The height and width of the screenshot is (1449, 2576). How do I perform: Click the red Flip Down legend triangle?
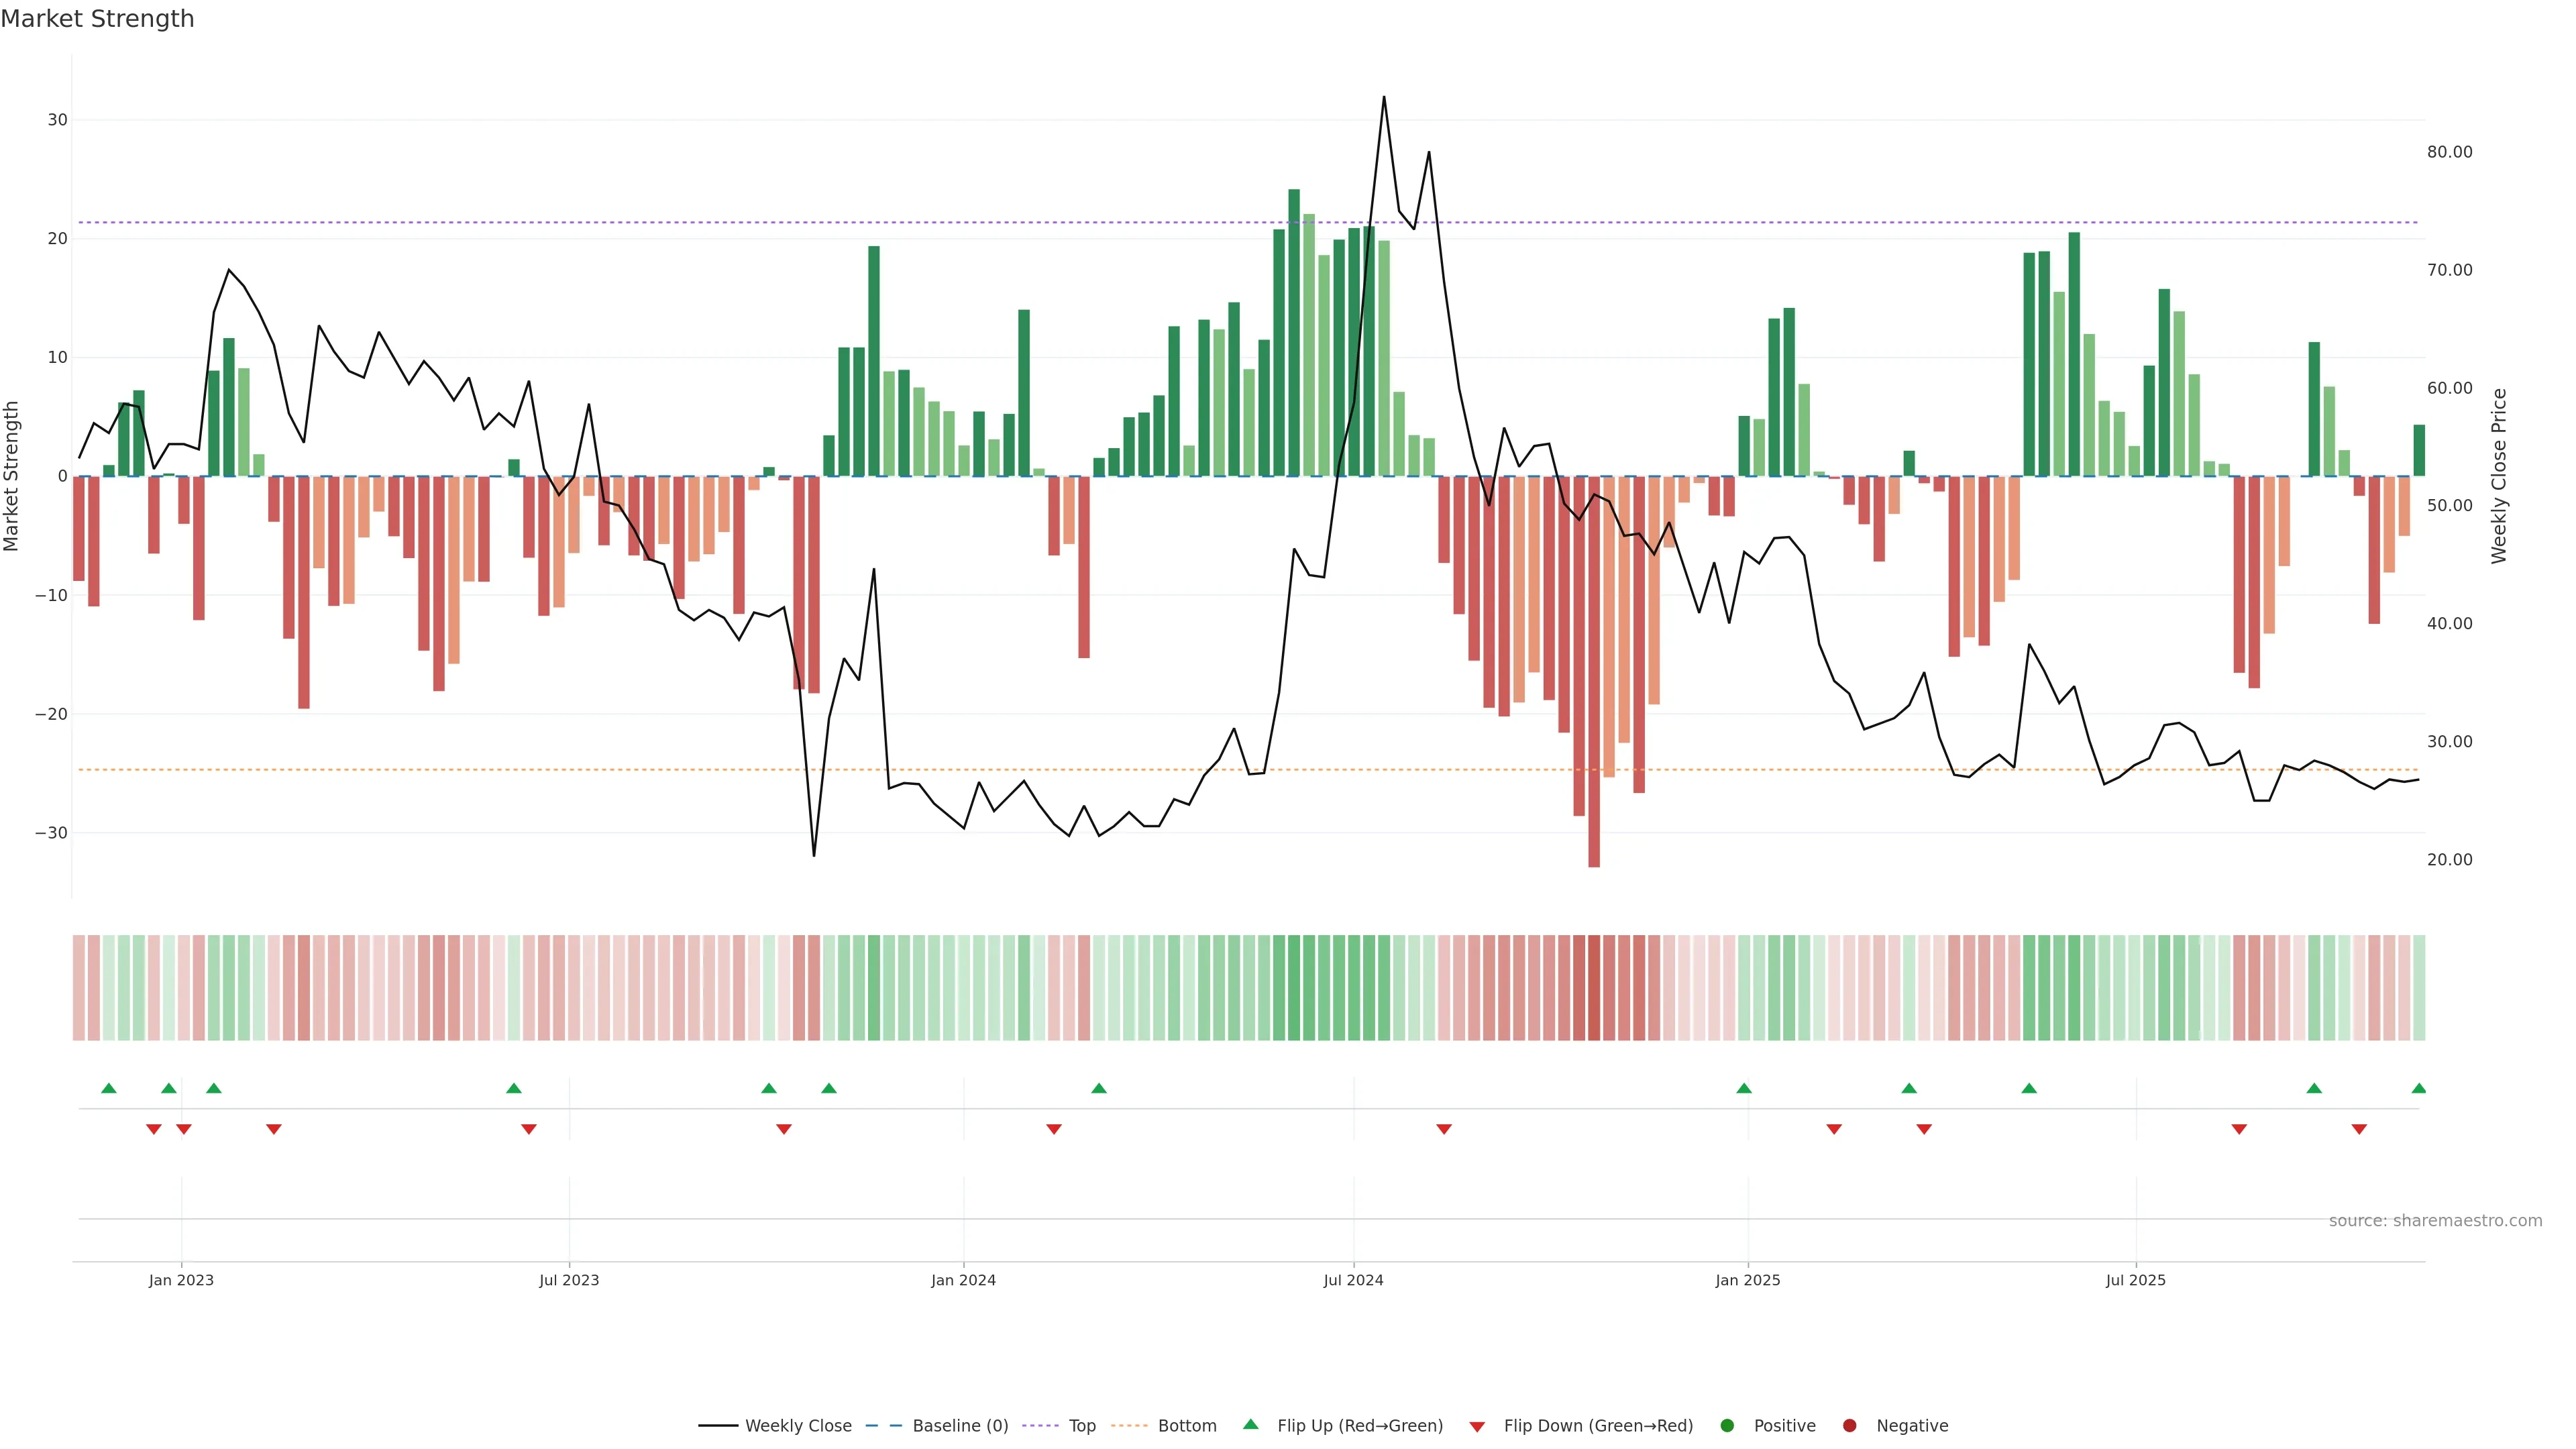point(1477,1426)
